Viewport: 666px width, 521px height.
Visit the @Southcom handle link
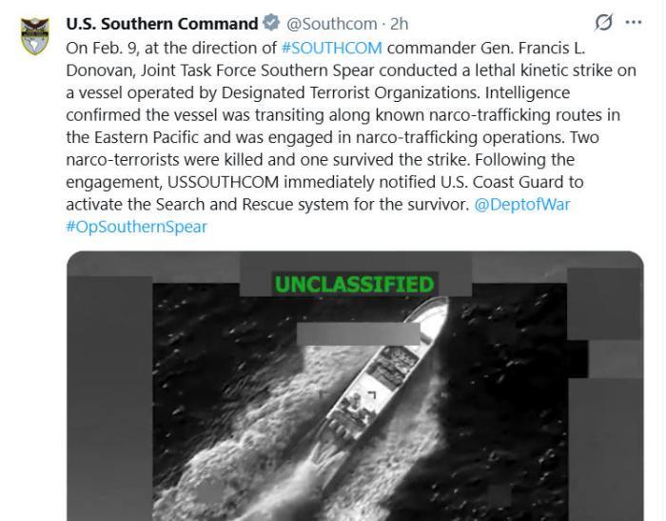[332, 24]
